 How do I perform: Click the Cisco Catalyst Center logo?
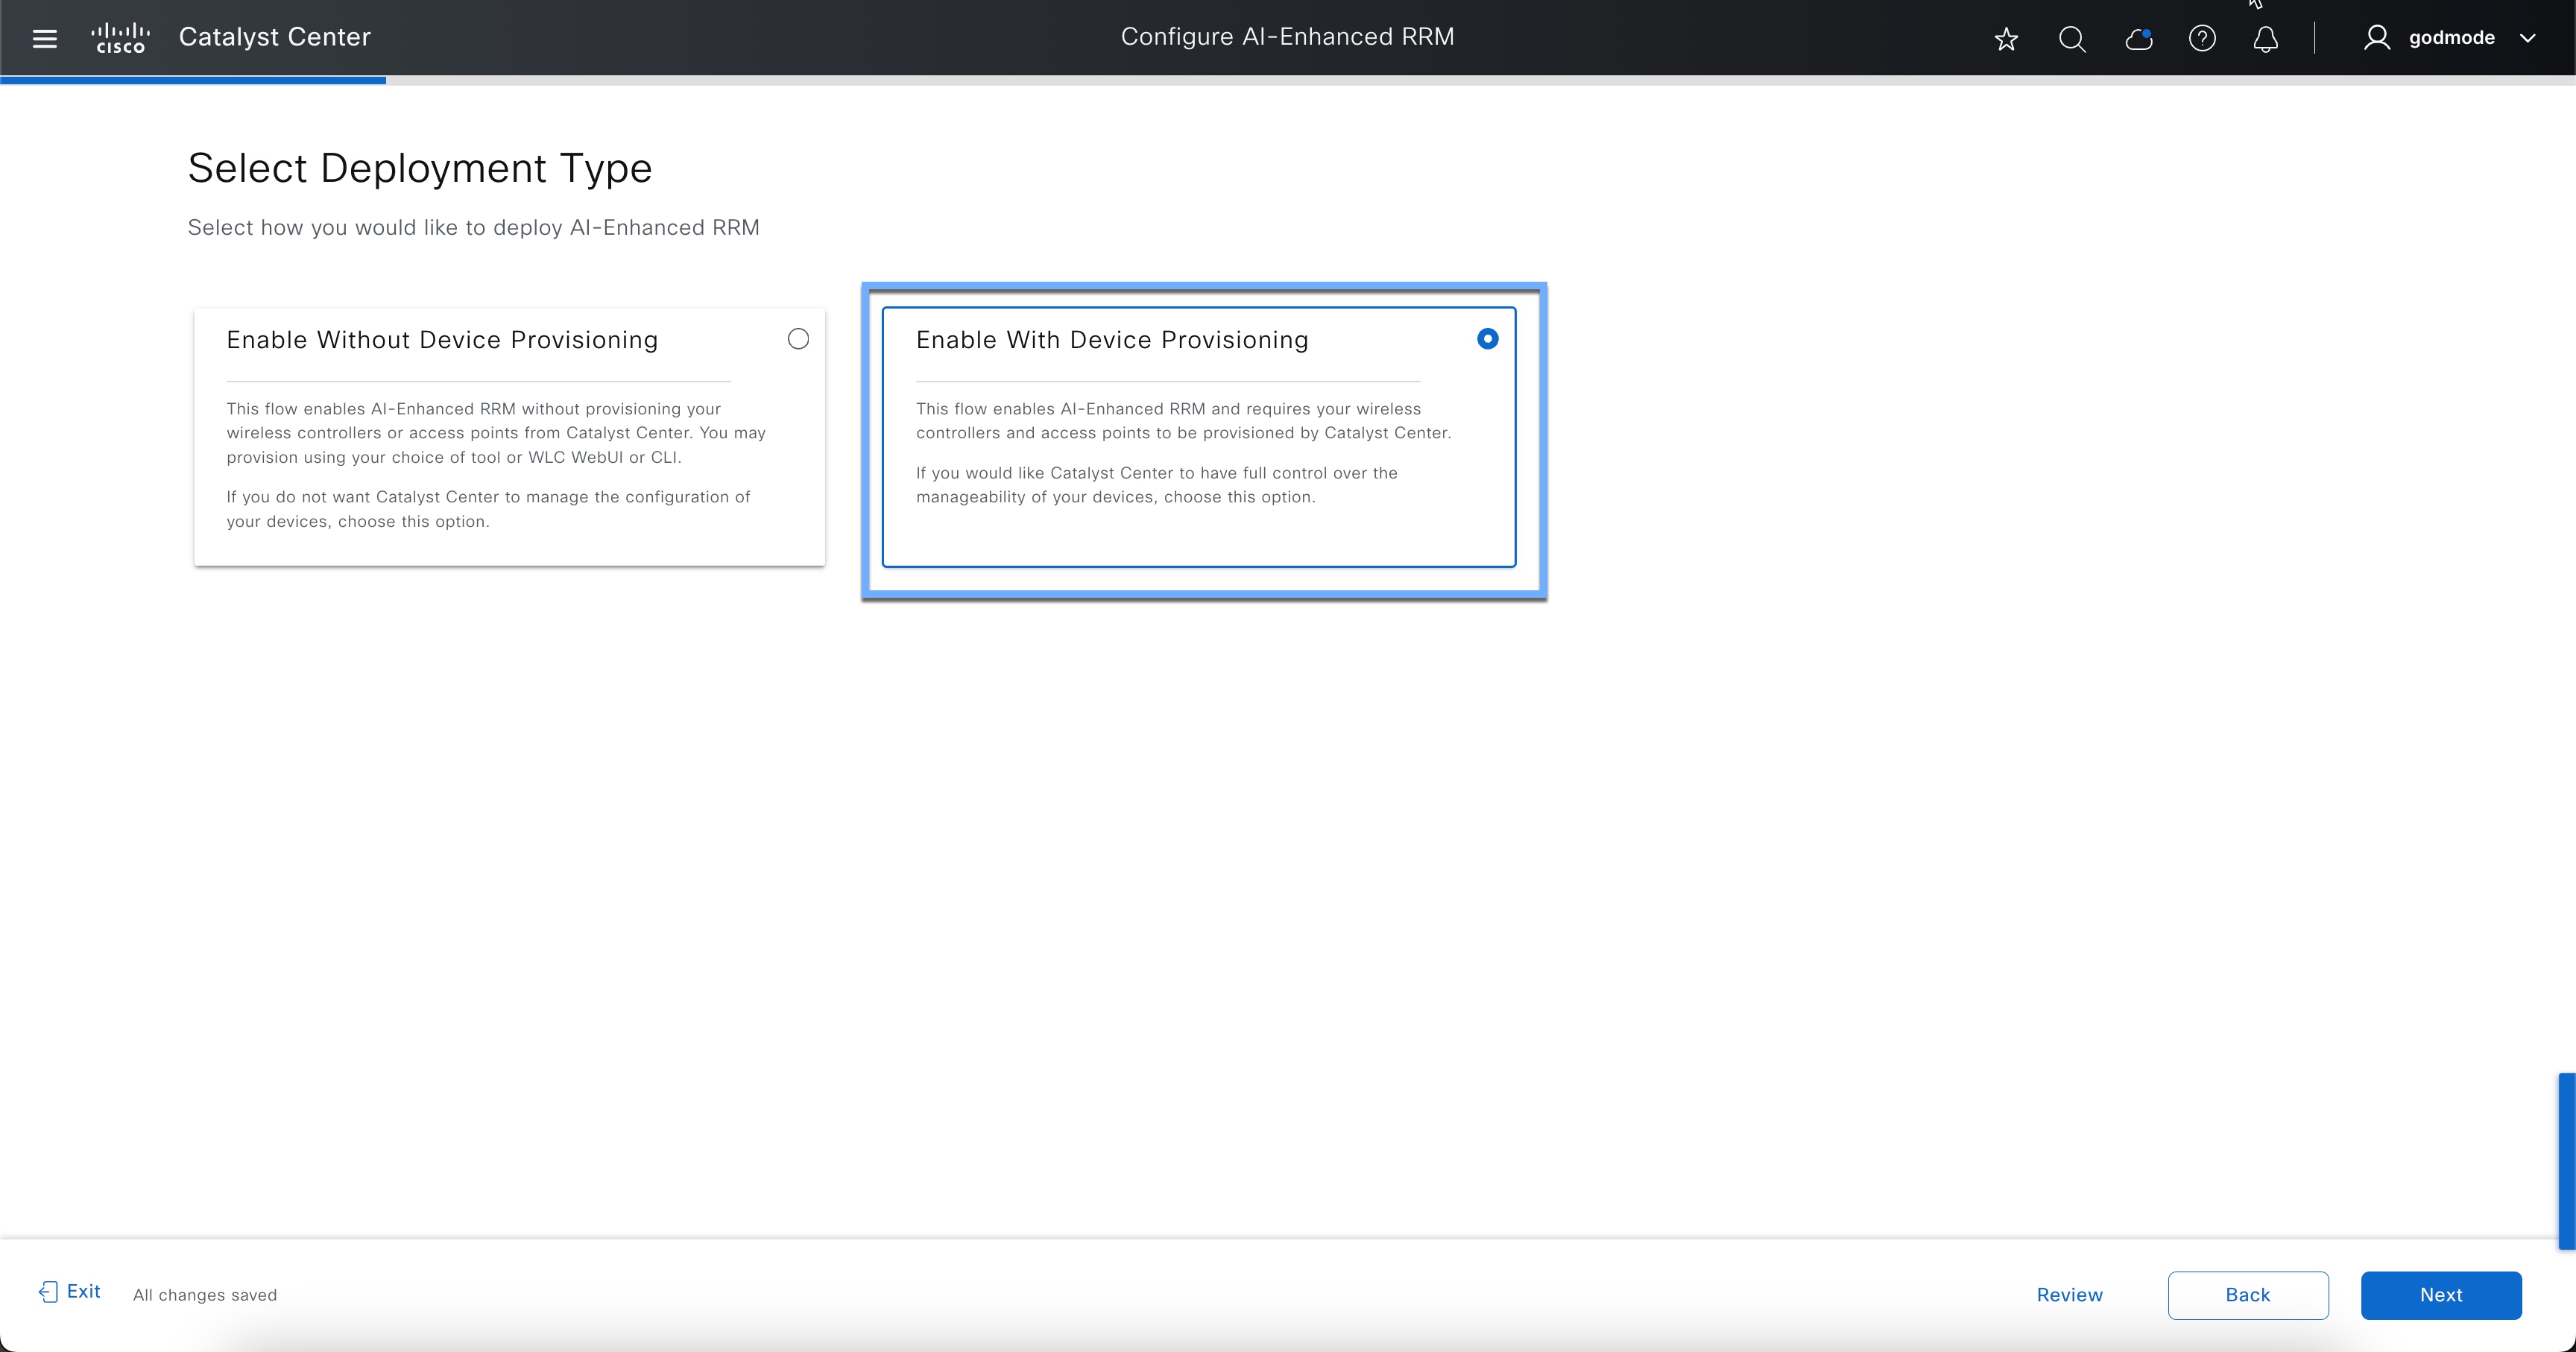[x=120, y=38]
